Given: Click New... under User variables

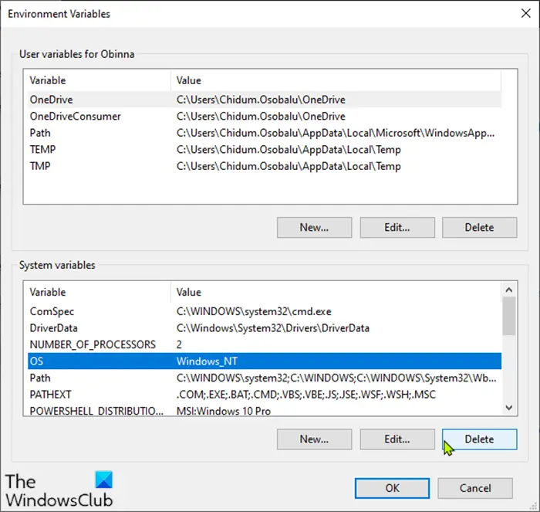Looking at the screenshot, I should [314, 228].
